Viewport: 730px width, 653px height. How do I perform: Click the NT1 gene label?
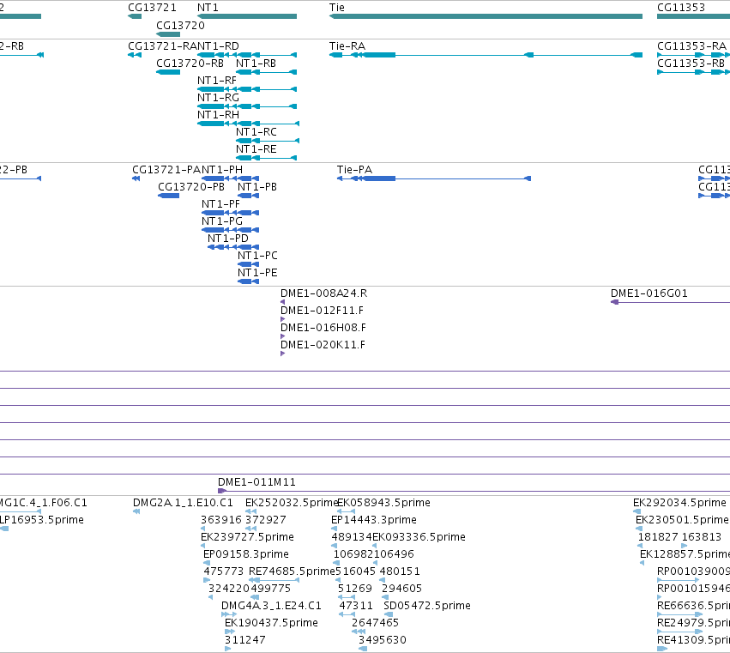(x=208, y=8)
